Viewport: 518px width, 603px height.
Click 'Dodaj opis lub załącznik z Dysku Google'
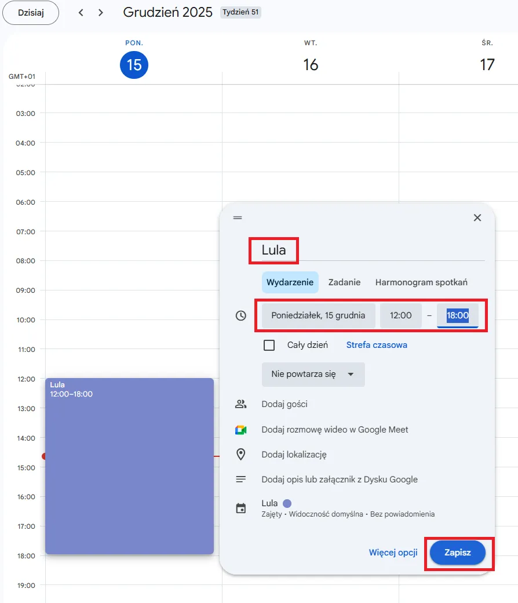340,480
